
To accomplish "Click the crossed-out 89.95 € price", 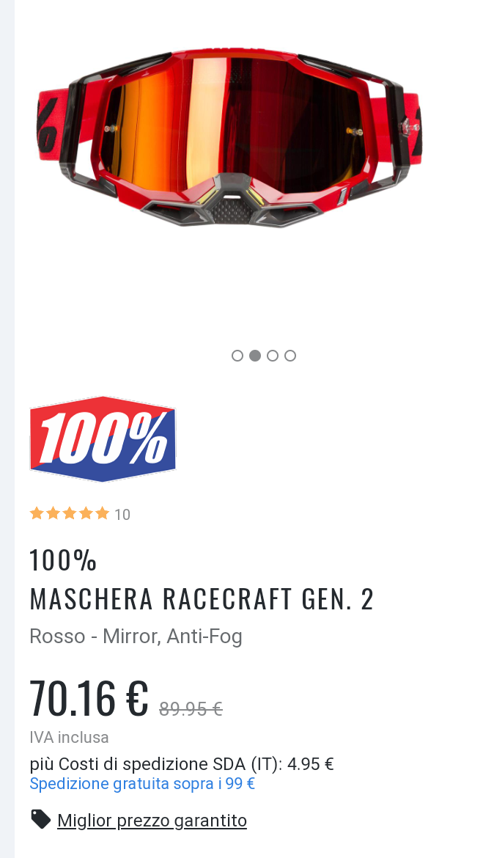I will tap(191, 708).
